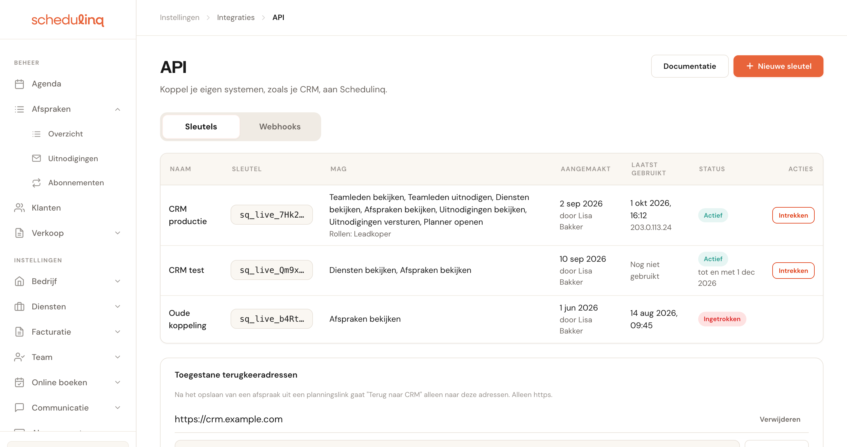Screen dimensions: 847x447
Task: Click the Ingetrokken status badge
Action: pyautogui.click(x=722, y=319)
